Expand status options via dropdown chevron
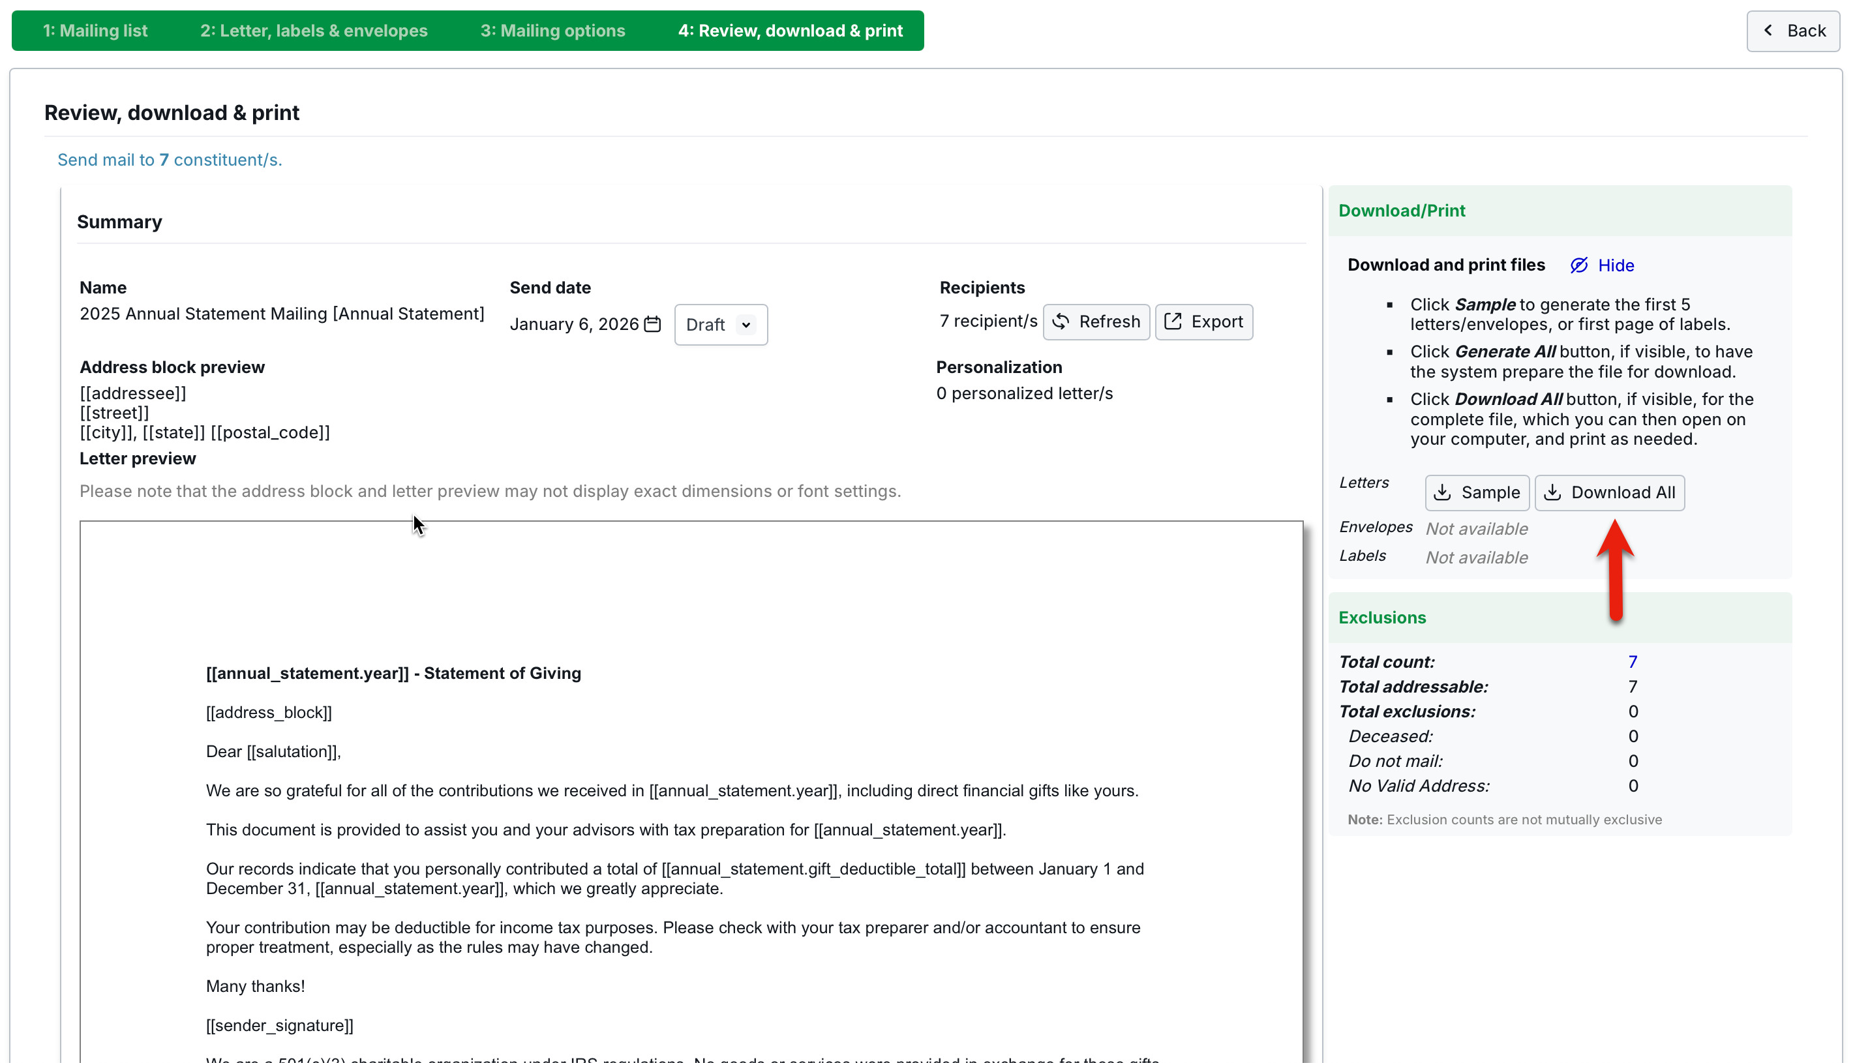 [746, 325]
